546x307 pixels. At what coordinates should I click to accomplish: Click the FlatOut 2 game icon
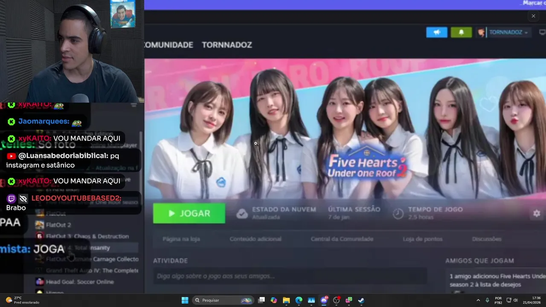coord(40,225)
